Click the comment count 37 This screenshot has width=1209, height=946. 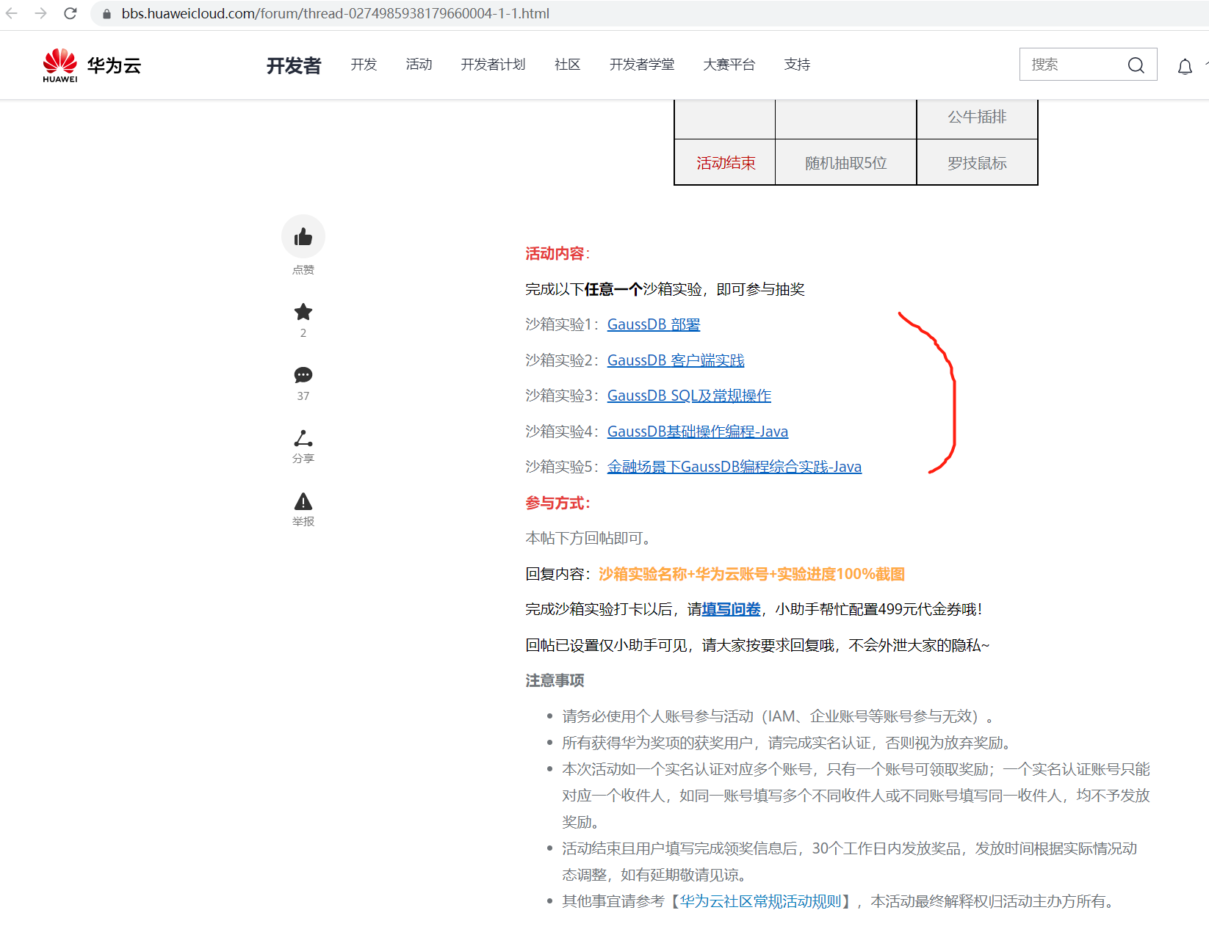303,396
